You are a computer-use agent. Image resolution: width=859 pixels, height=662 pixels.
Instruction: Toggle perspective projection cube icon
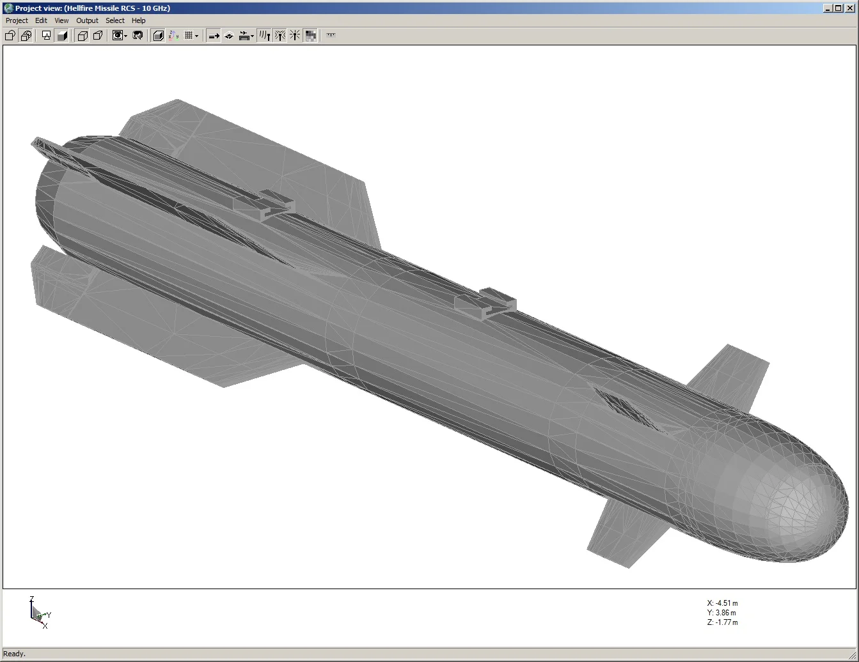pyautogui.click(x=97, y=35)
